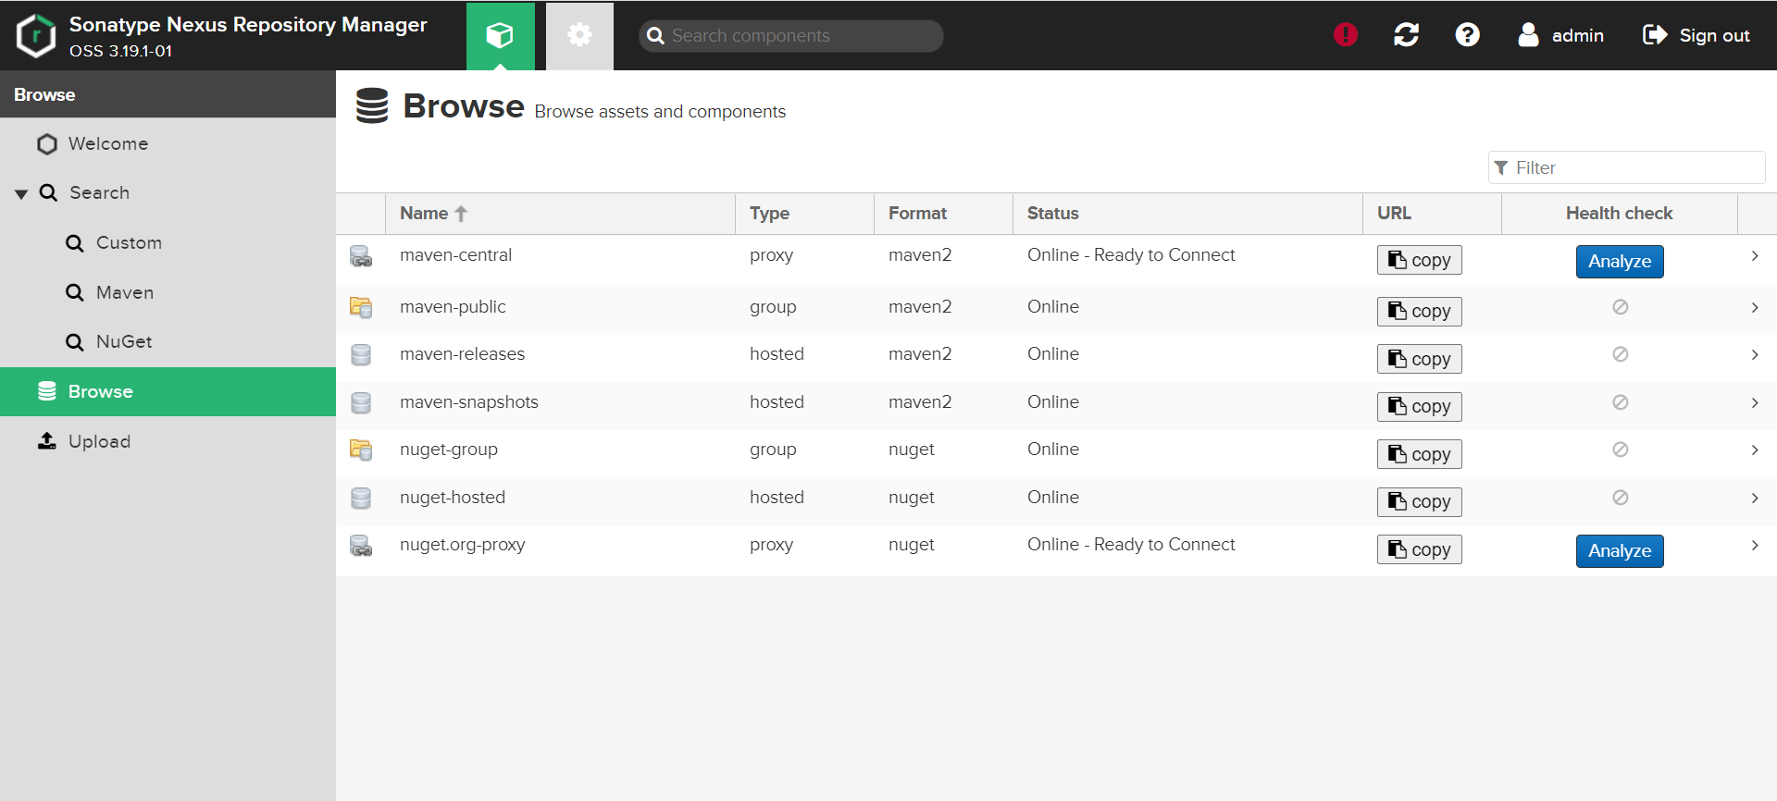Open the nuget-hosted repository

tap(452, 498)
